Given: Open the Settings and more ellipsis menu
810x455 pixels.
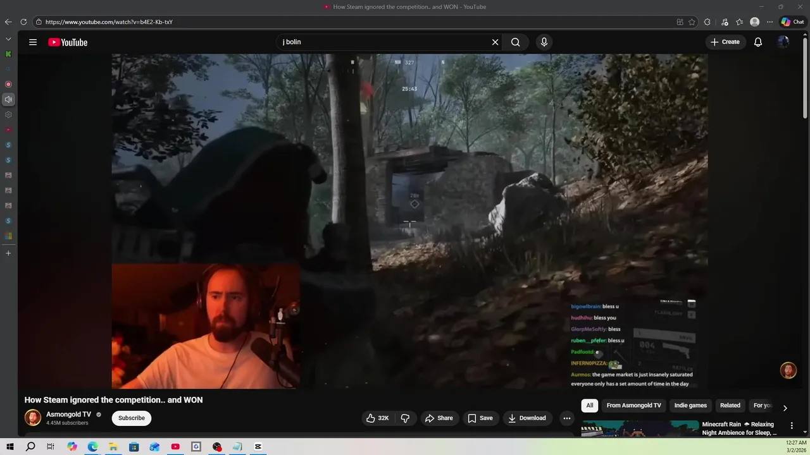Looking at the screenshot, I should pos(769,21).
